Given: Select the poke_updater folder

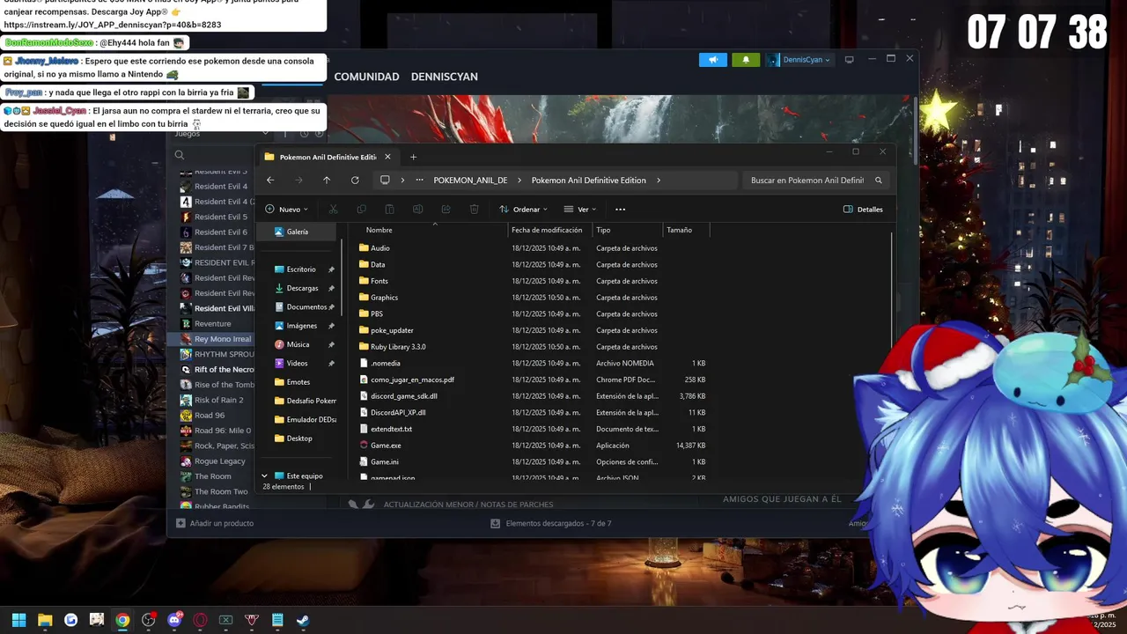Looking at the screenshot, I should click(x=392, y=330).
